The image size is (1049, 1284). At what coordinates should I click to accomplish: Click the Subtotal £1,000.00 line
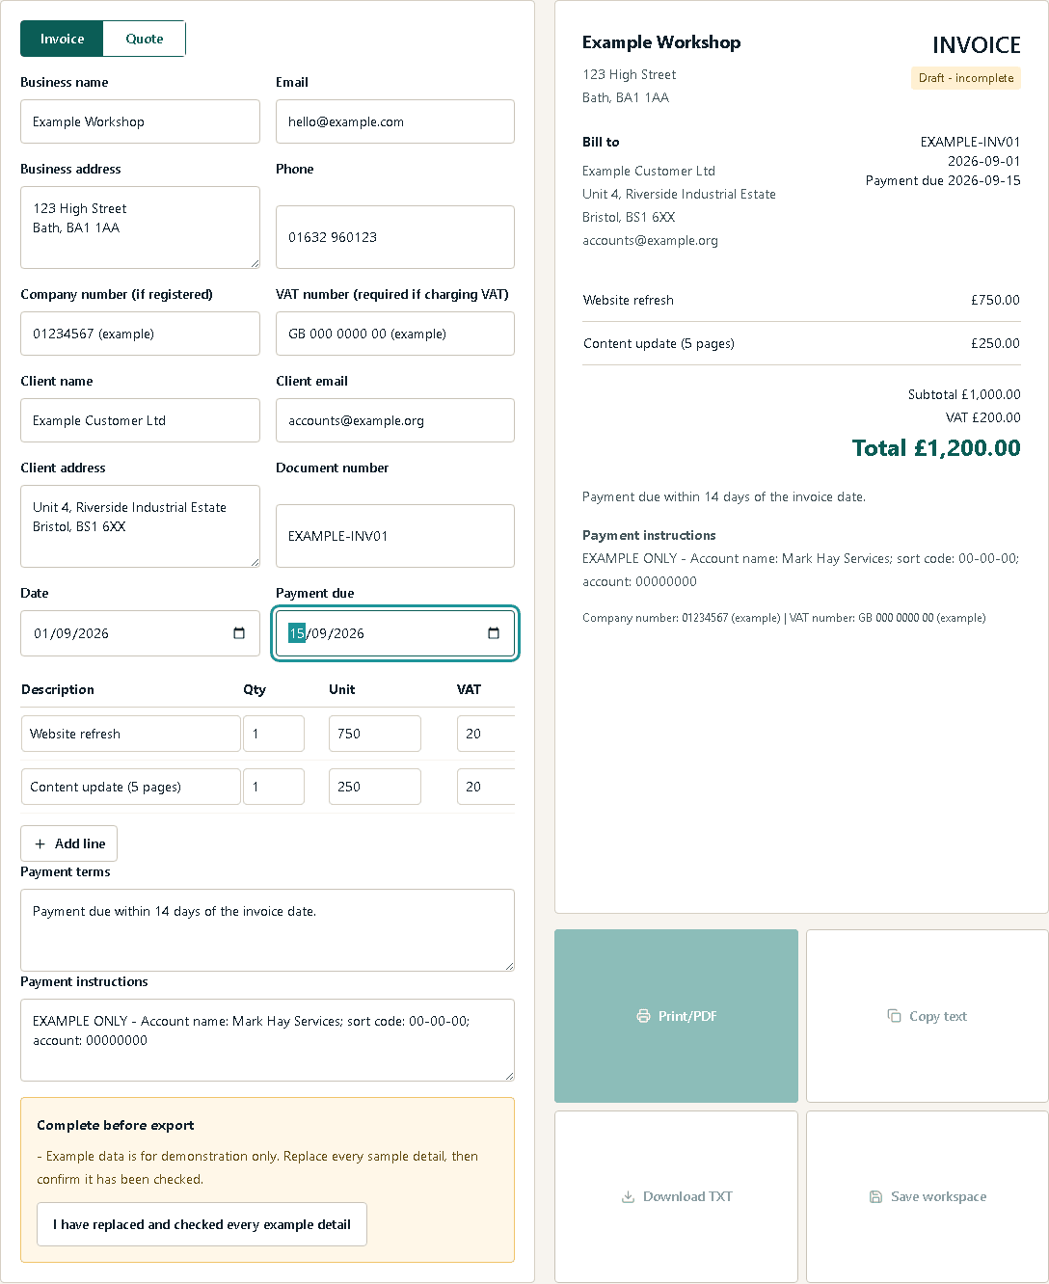tap(964, 394)
